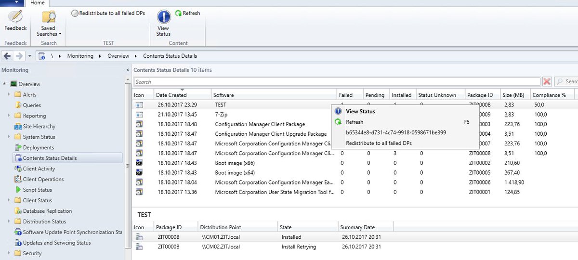Screen dimensions: 578x260
Task: Click Contents Status Details breadcrumb
Action: [170, 56]
